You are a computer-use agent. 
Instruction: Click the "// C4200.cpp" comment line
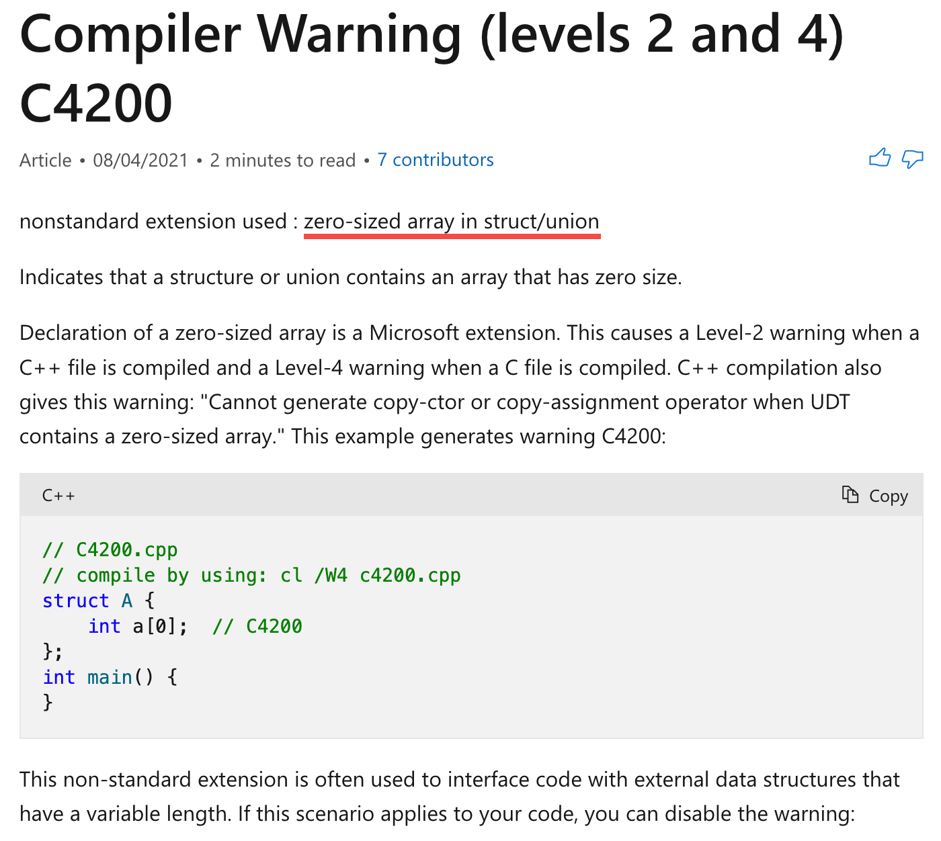[x=110, y=549]
